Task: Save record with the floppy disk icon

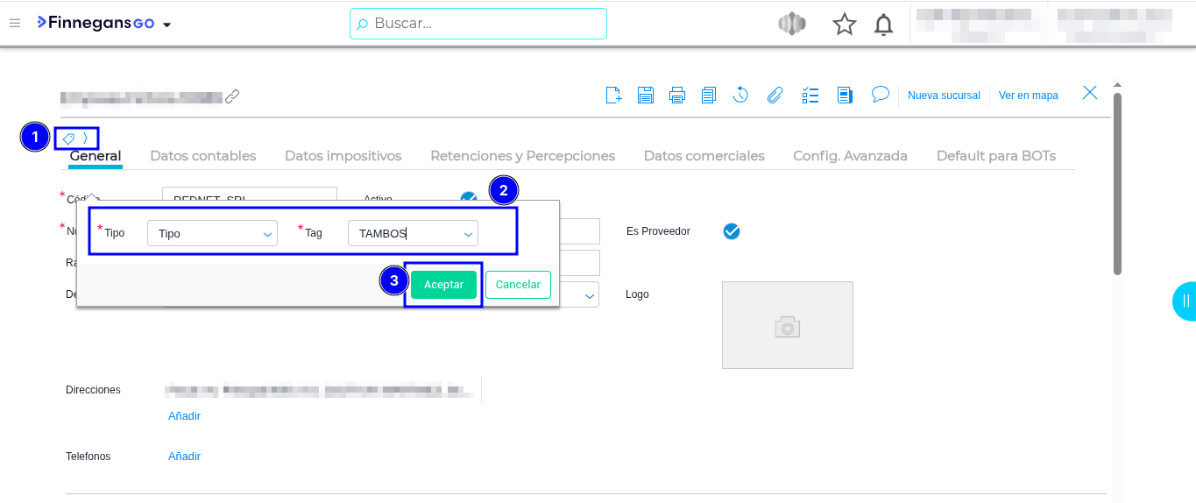Action: click(646, 95)
